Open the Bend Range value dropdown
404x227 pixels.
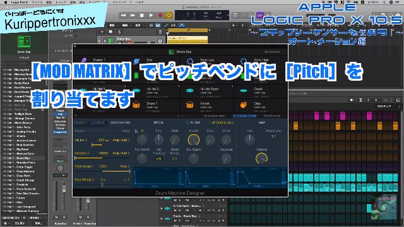click(x=174, y=159)
